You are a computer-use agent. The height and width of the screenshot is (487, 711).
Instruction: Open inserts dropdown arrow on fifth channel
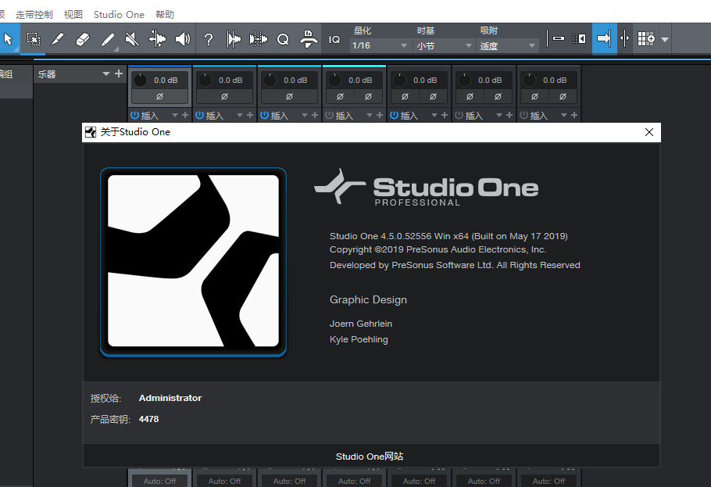[434, 115]
